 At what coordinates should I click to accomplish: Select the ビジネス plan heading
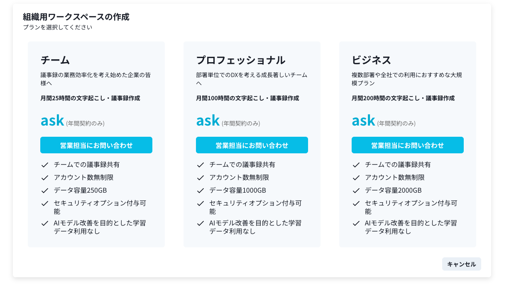tap(371, 60)
